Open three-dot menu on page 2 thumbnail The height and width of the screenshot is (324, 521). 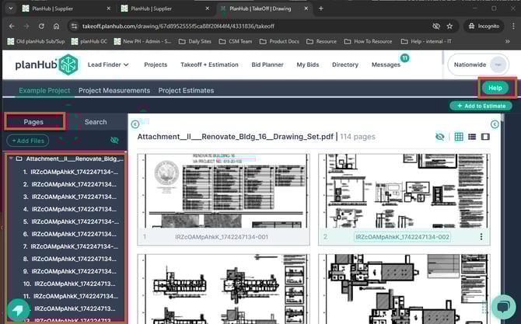click(481, 237)
